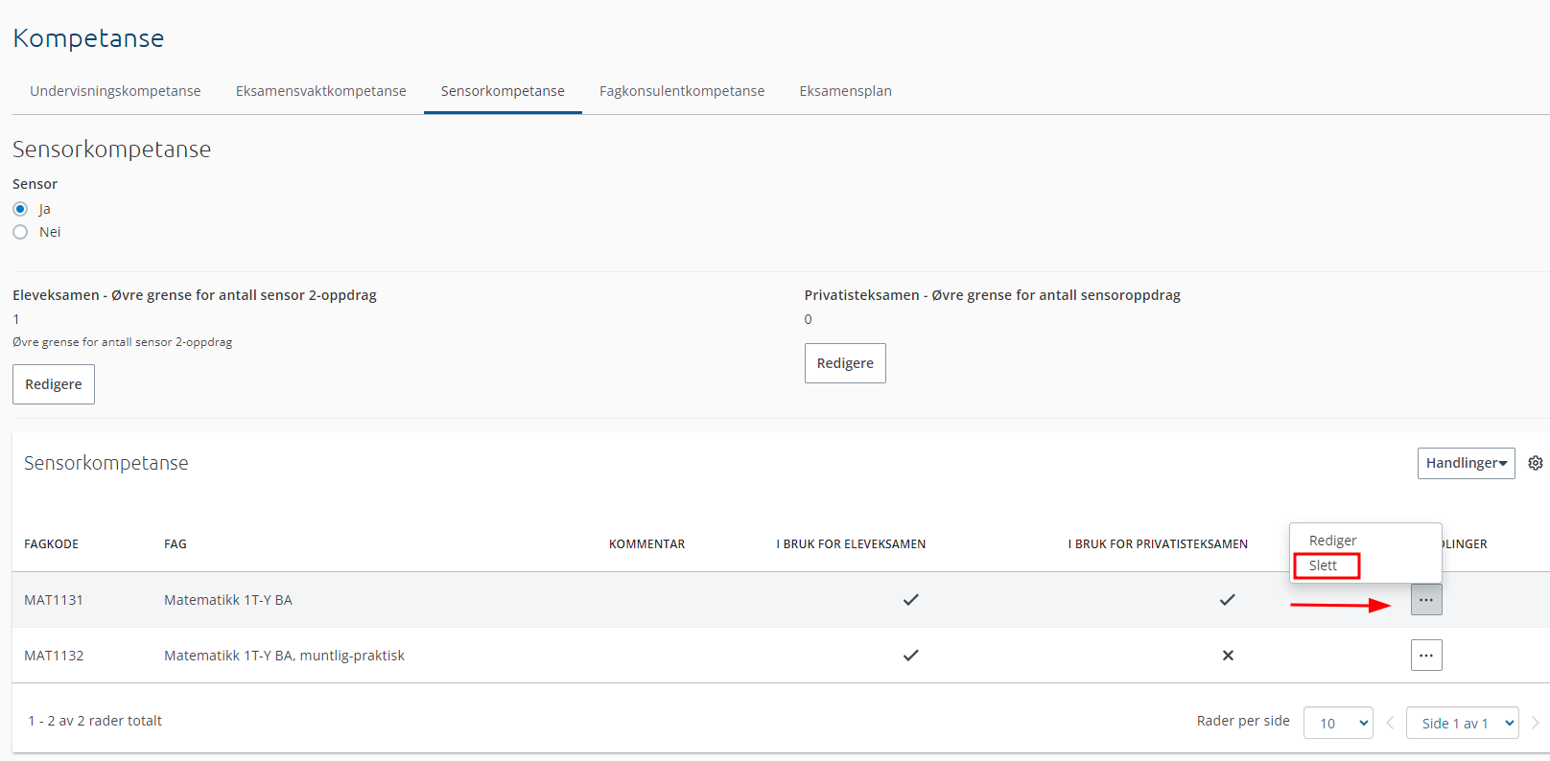
Task: Select the MAT1132 fagkode cell
Action: pyautogui.click(x=54, y=656)
